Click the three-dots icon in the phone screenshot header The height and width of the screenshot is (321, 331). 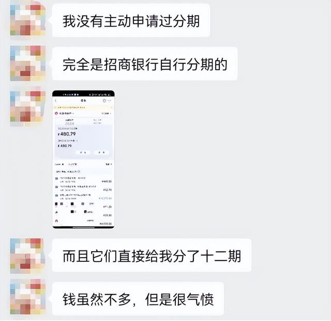[x=109, y=101]
